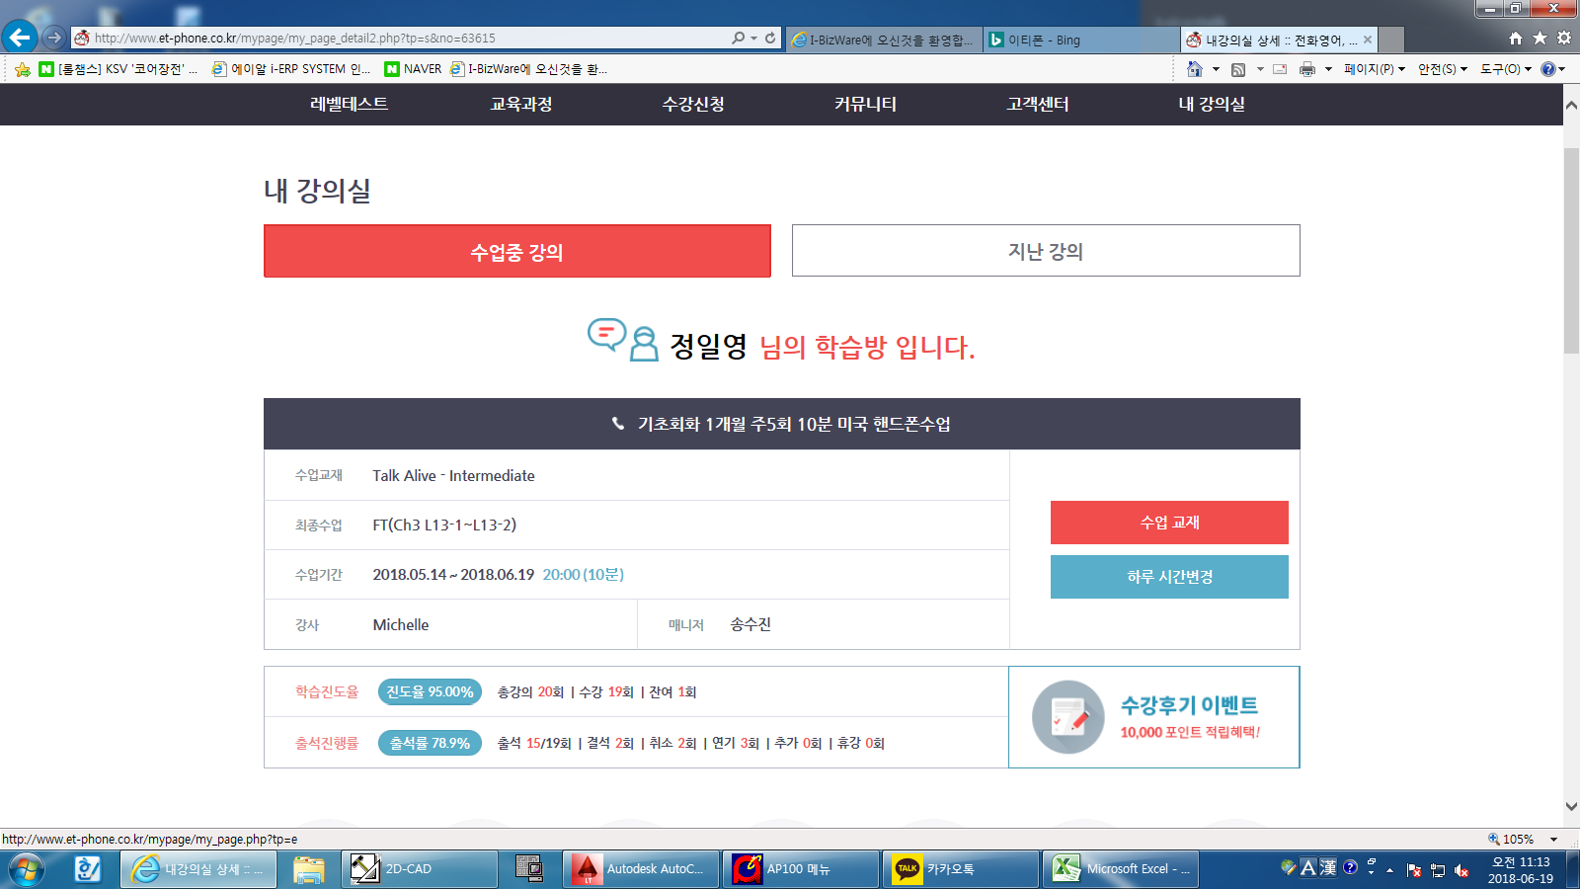
Task: Open KakaoTalk from the taskbar
Action: (950, 869)
